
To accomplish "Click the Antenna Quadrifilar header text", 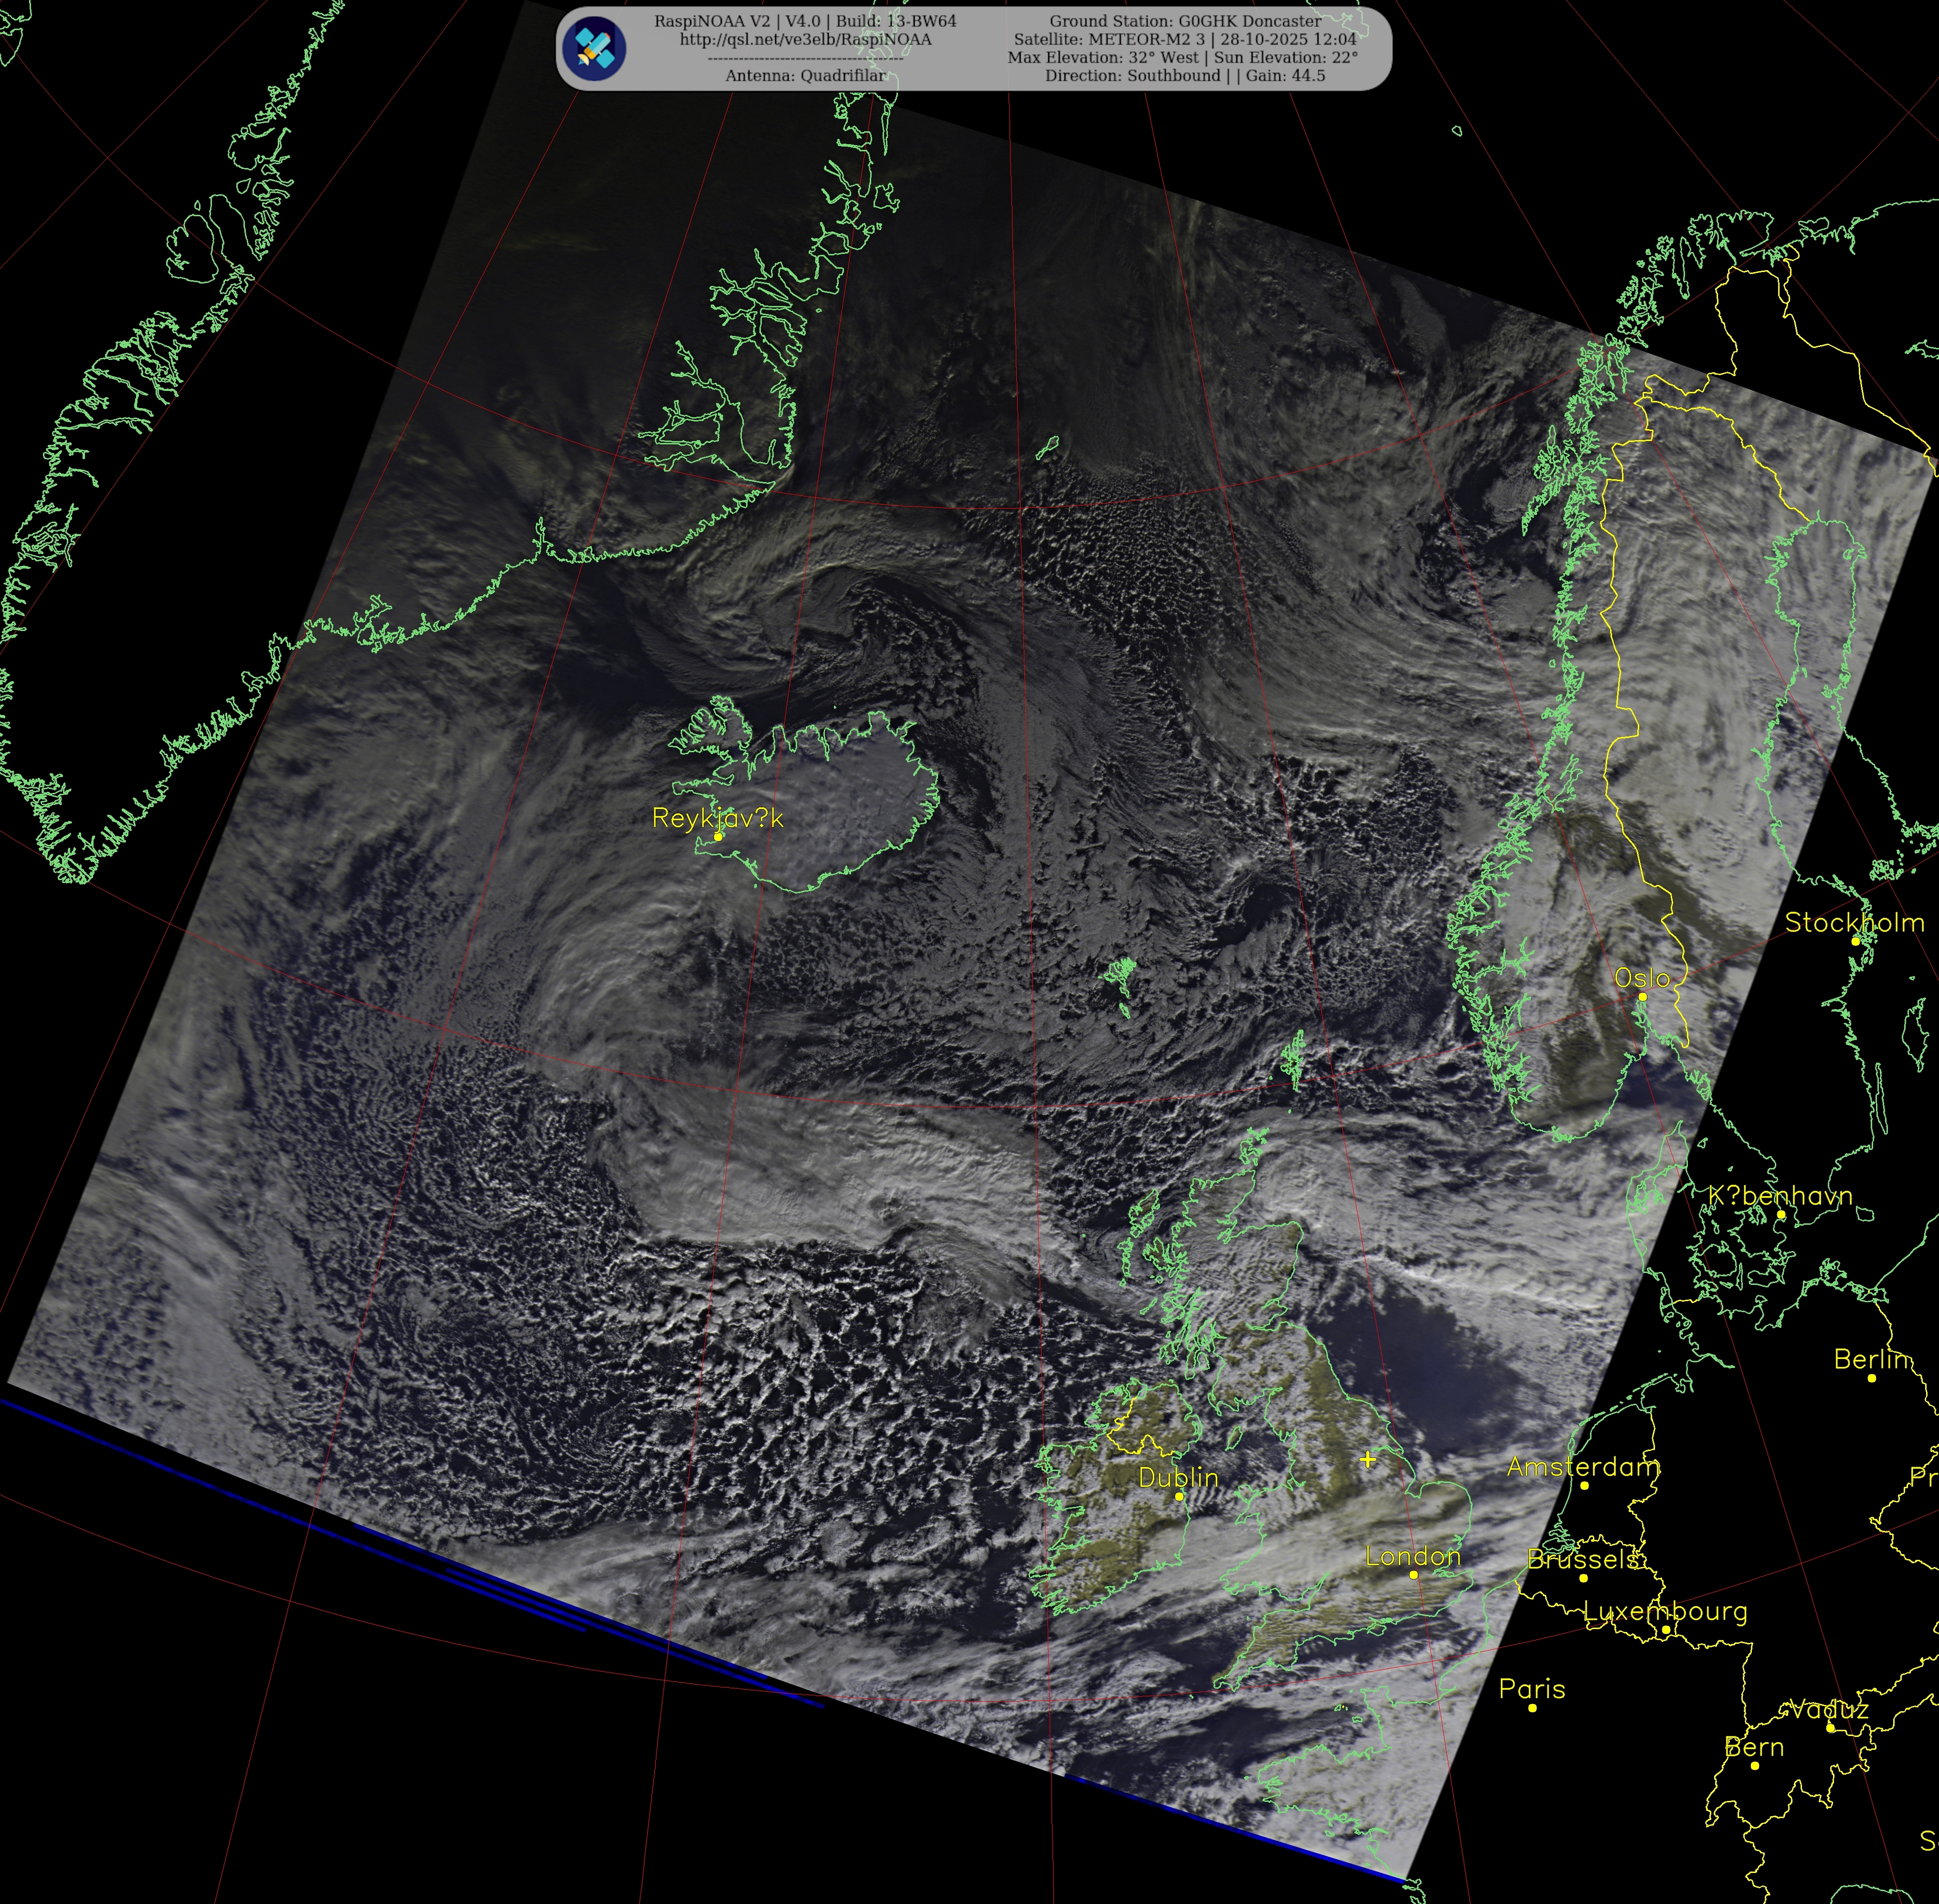I will [x=805, y=75].
